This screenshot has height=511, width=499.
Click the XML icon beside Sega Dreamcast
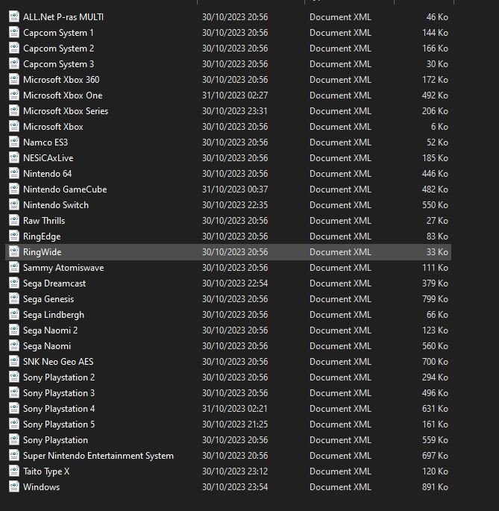coord(14,283)
